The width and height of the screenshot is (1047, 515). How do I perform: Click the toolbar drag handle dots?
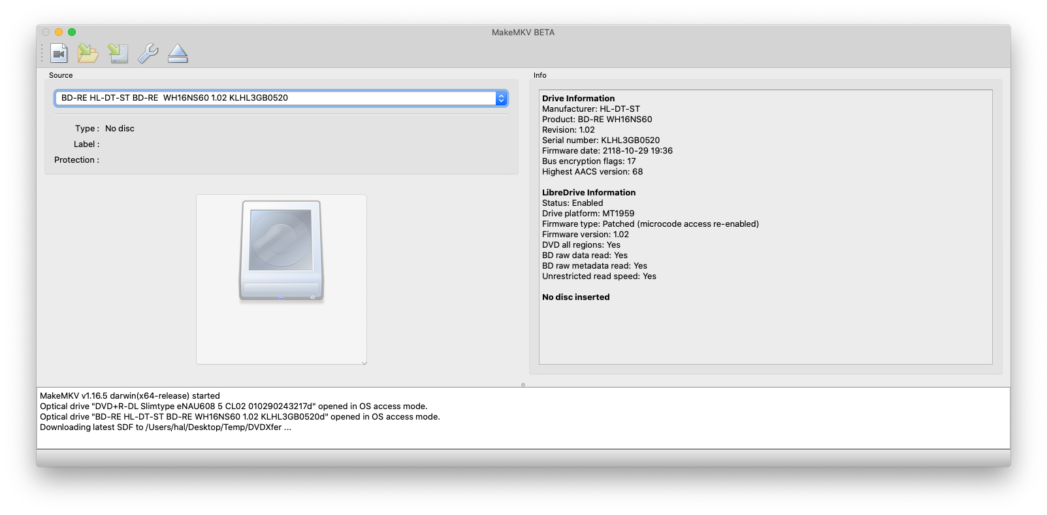pos(42,53)
